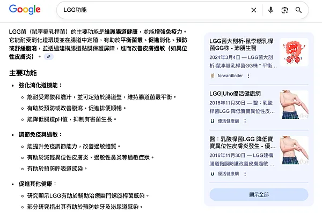
Task: Click the forwardfinder source name
Action: click(230, 76)
